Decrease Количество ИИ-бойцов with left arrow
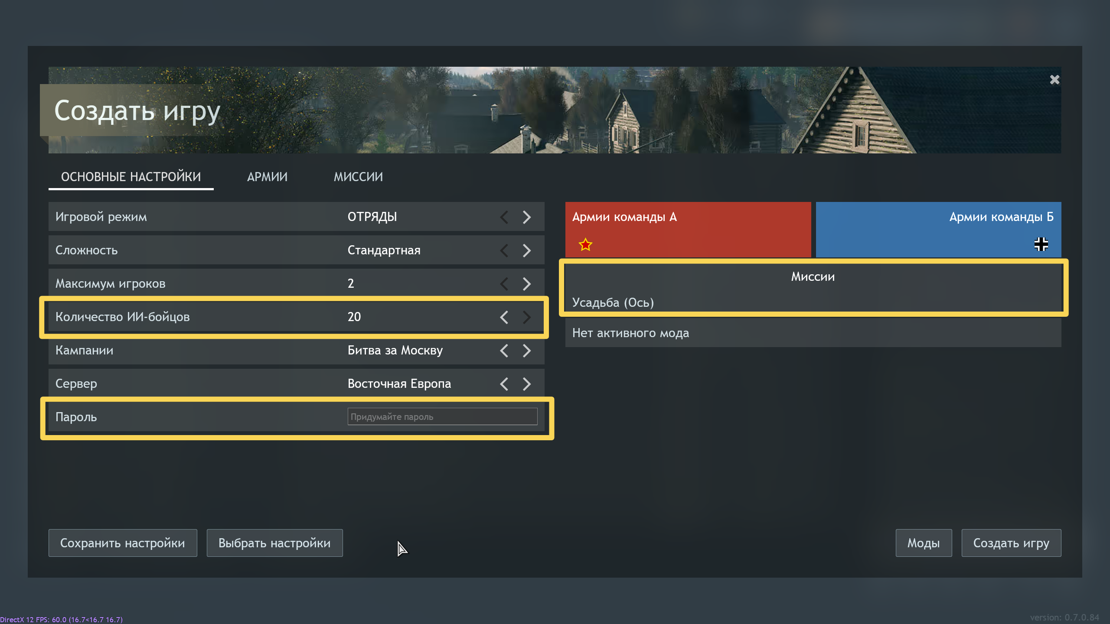Viewport: 1110px width, 624px height. point(504,317)
